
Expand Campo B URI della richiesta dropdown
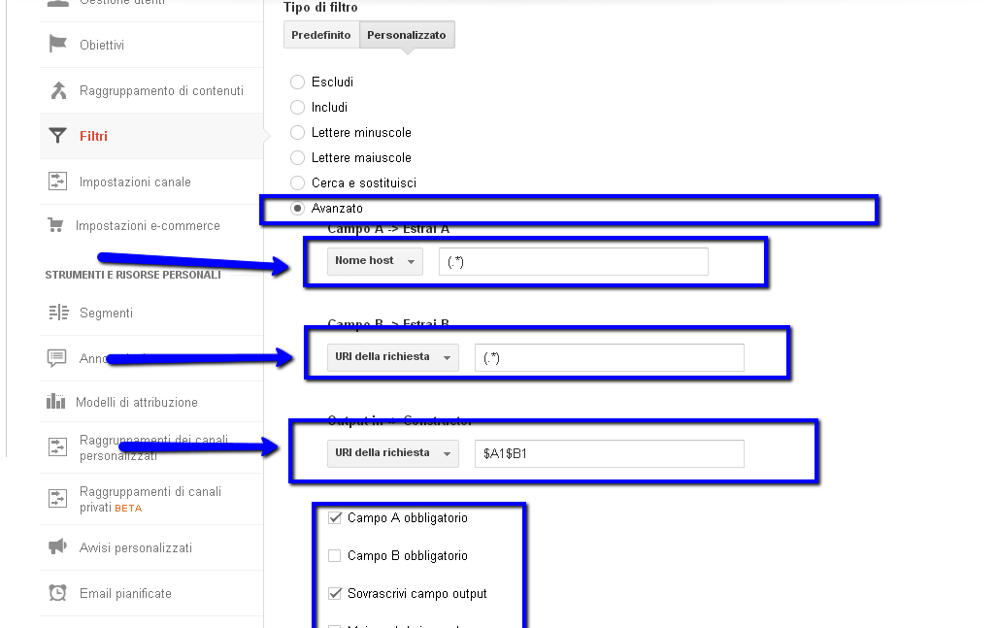click(x=392, y=357)
